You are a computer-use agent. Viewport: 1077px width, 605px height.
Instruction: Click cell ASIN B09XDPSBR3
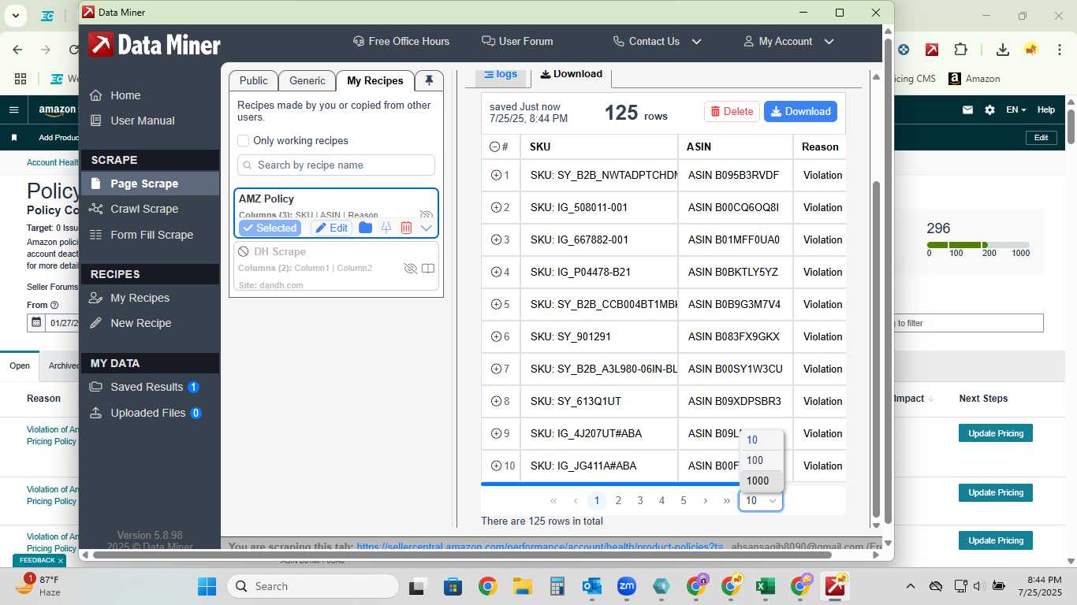735,401
